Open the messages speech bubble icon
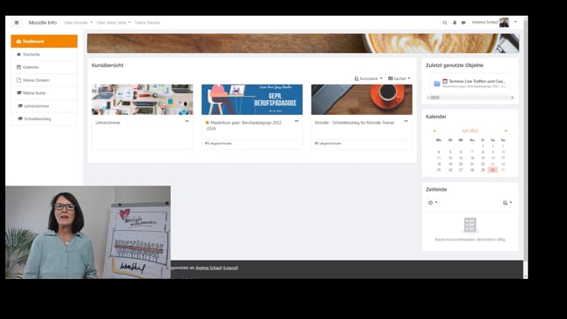The height and width of the screenshot is (319, 567). click(463, 23)
